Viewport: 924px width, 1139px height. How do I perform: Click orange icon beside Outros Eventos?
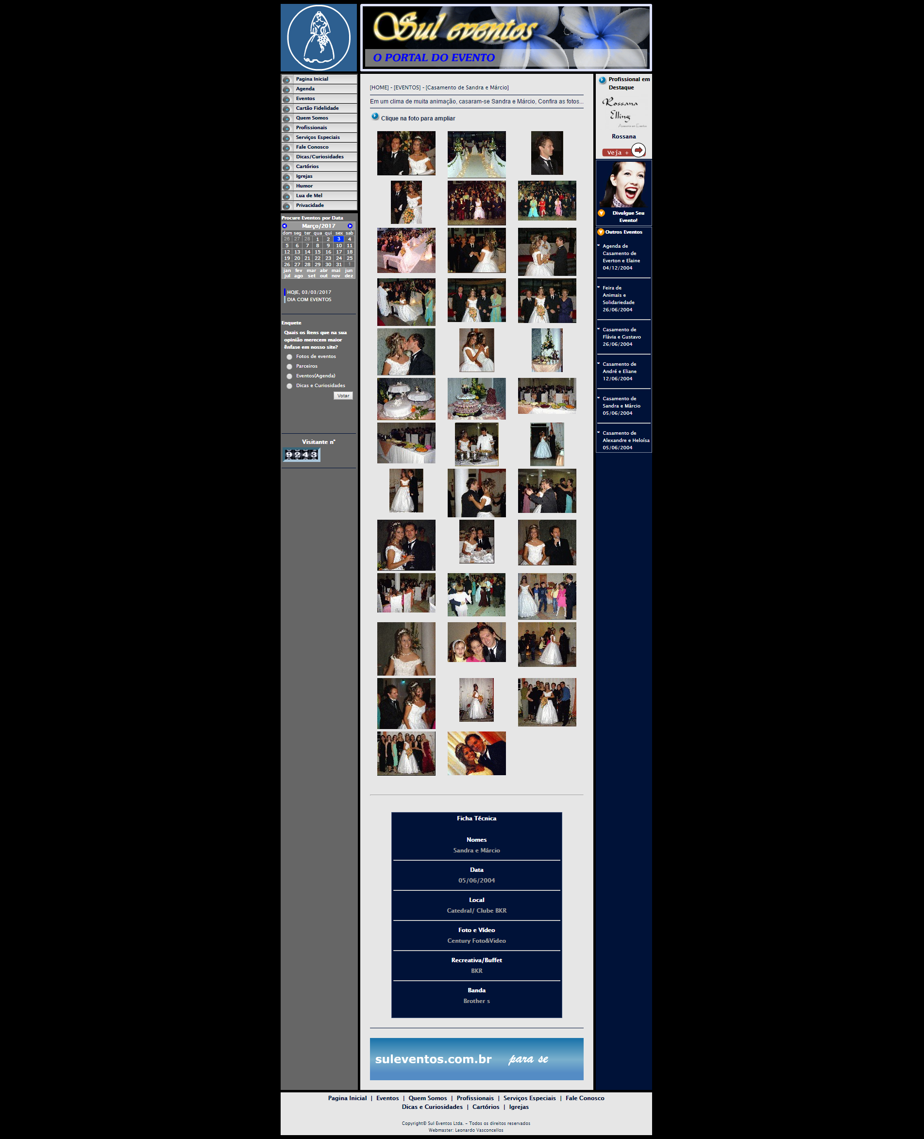click(601, 232)
